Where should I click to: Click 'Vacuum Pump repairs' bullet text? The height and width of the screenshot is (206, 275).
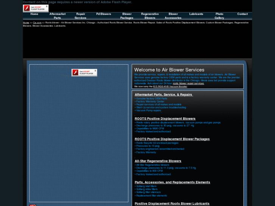pyautogui.click(x=149, y=110)
